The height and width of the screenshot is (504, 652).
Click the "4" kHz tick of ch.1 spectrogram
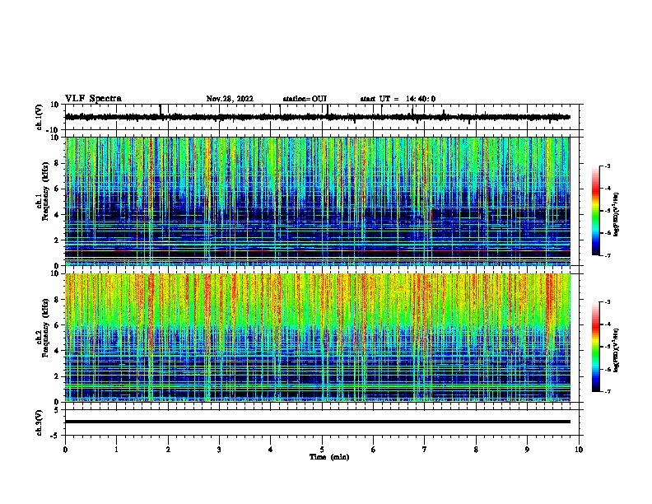(x=58, y=215)
